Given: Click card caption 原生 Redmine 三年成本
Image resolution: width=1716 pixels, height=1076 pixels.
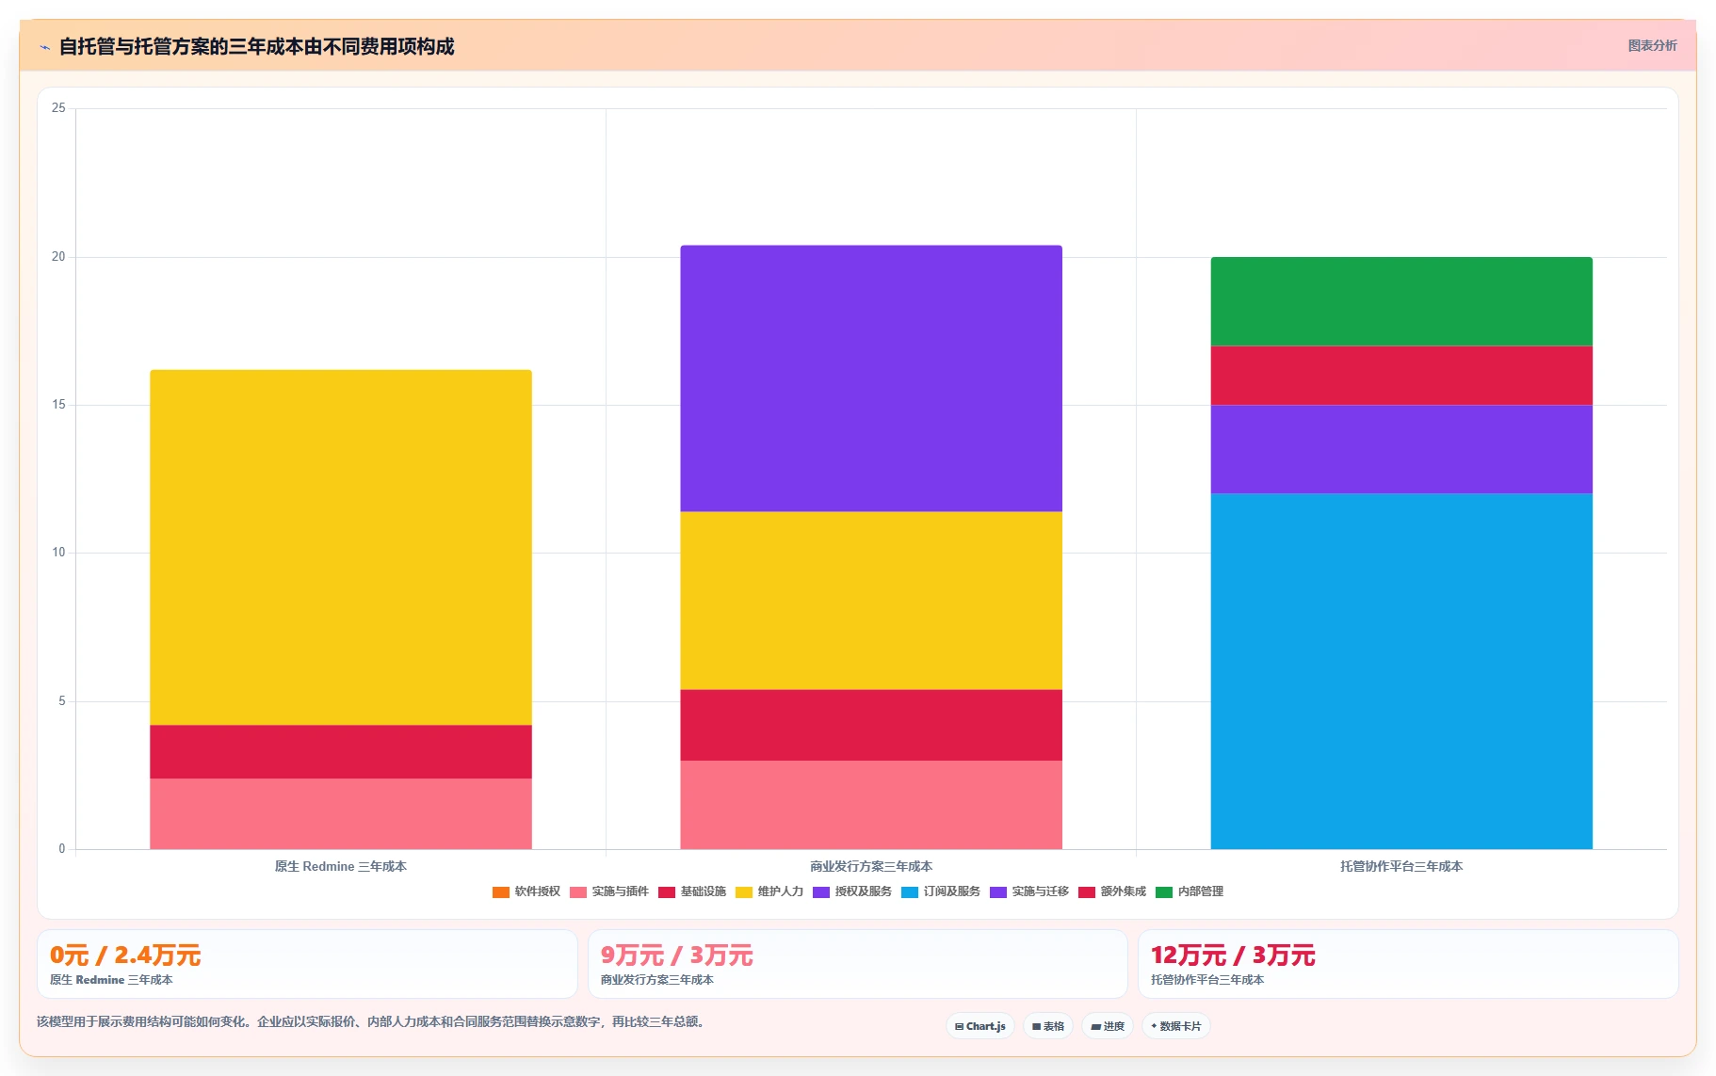Looking at the screenshot, I should pyautogui.click(x=111, y=980).
